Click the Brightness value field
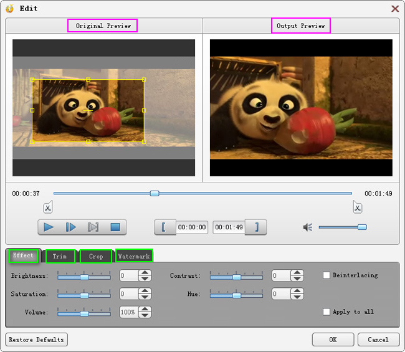The height and width of the screenshot is (352, 405). click(x=129, y=275)
